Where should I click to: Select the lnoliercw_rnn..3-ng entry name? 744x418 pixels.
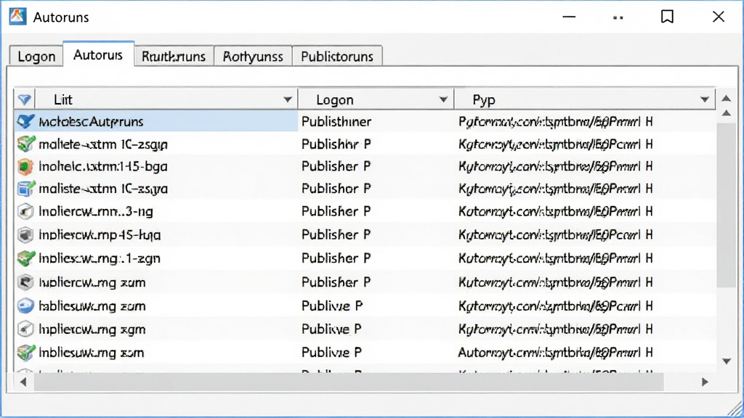(96, 211)
